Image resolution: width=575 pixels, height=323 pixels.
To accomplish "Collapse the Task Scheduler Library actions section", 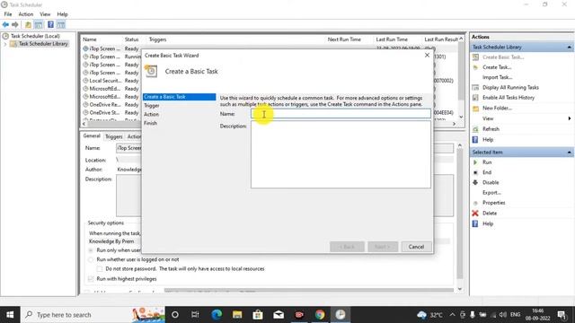I will (569, 48).
